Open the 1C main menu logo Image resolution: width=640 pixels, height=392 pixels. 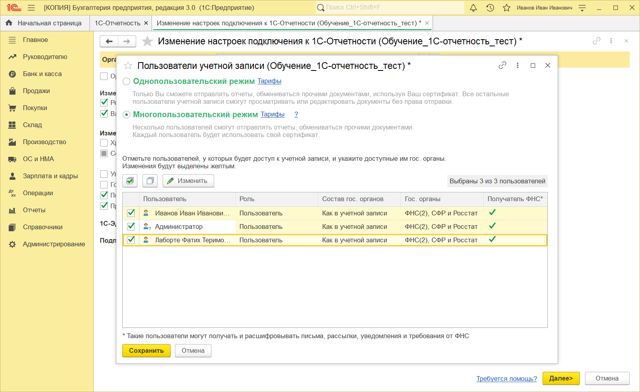coord(14,8)
